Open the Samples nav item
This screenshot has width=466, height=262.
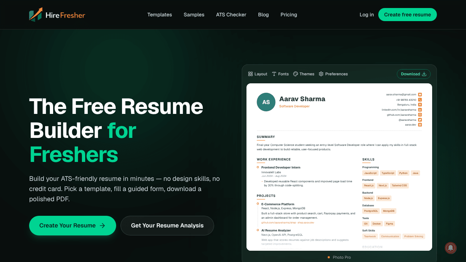194,15
